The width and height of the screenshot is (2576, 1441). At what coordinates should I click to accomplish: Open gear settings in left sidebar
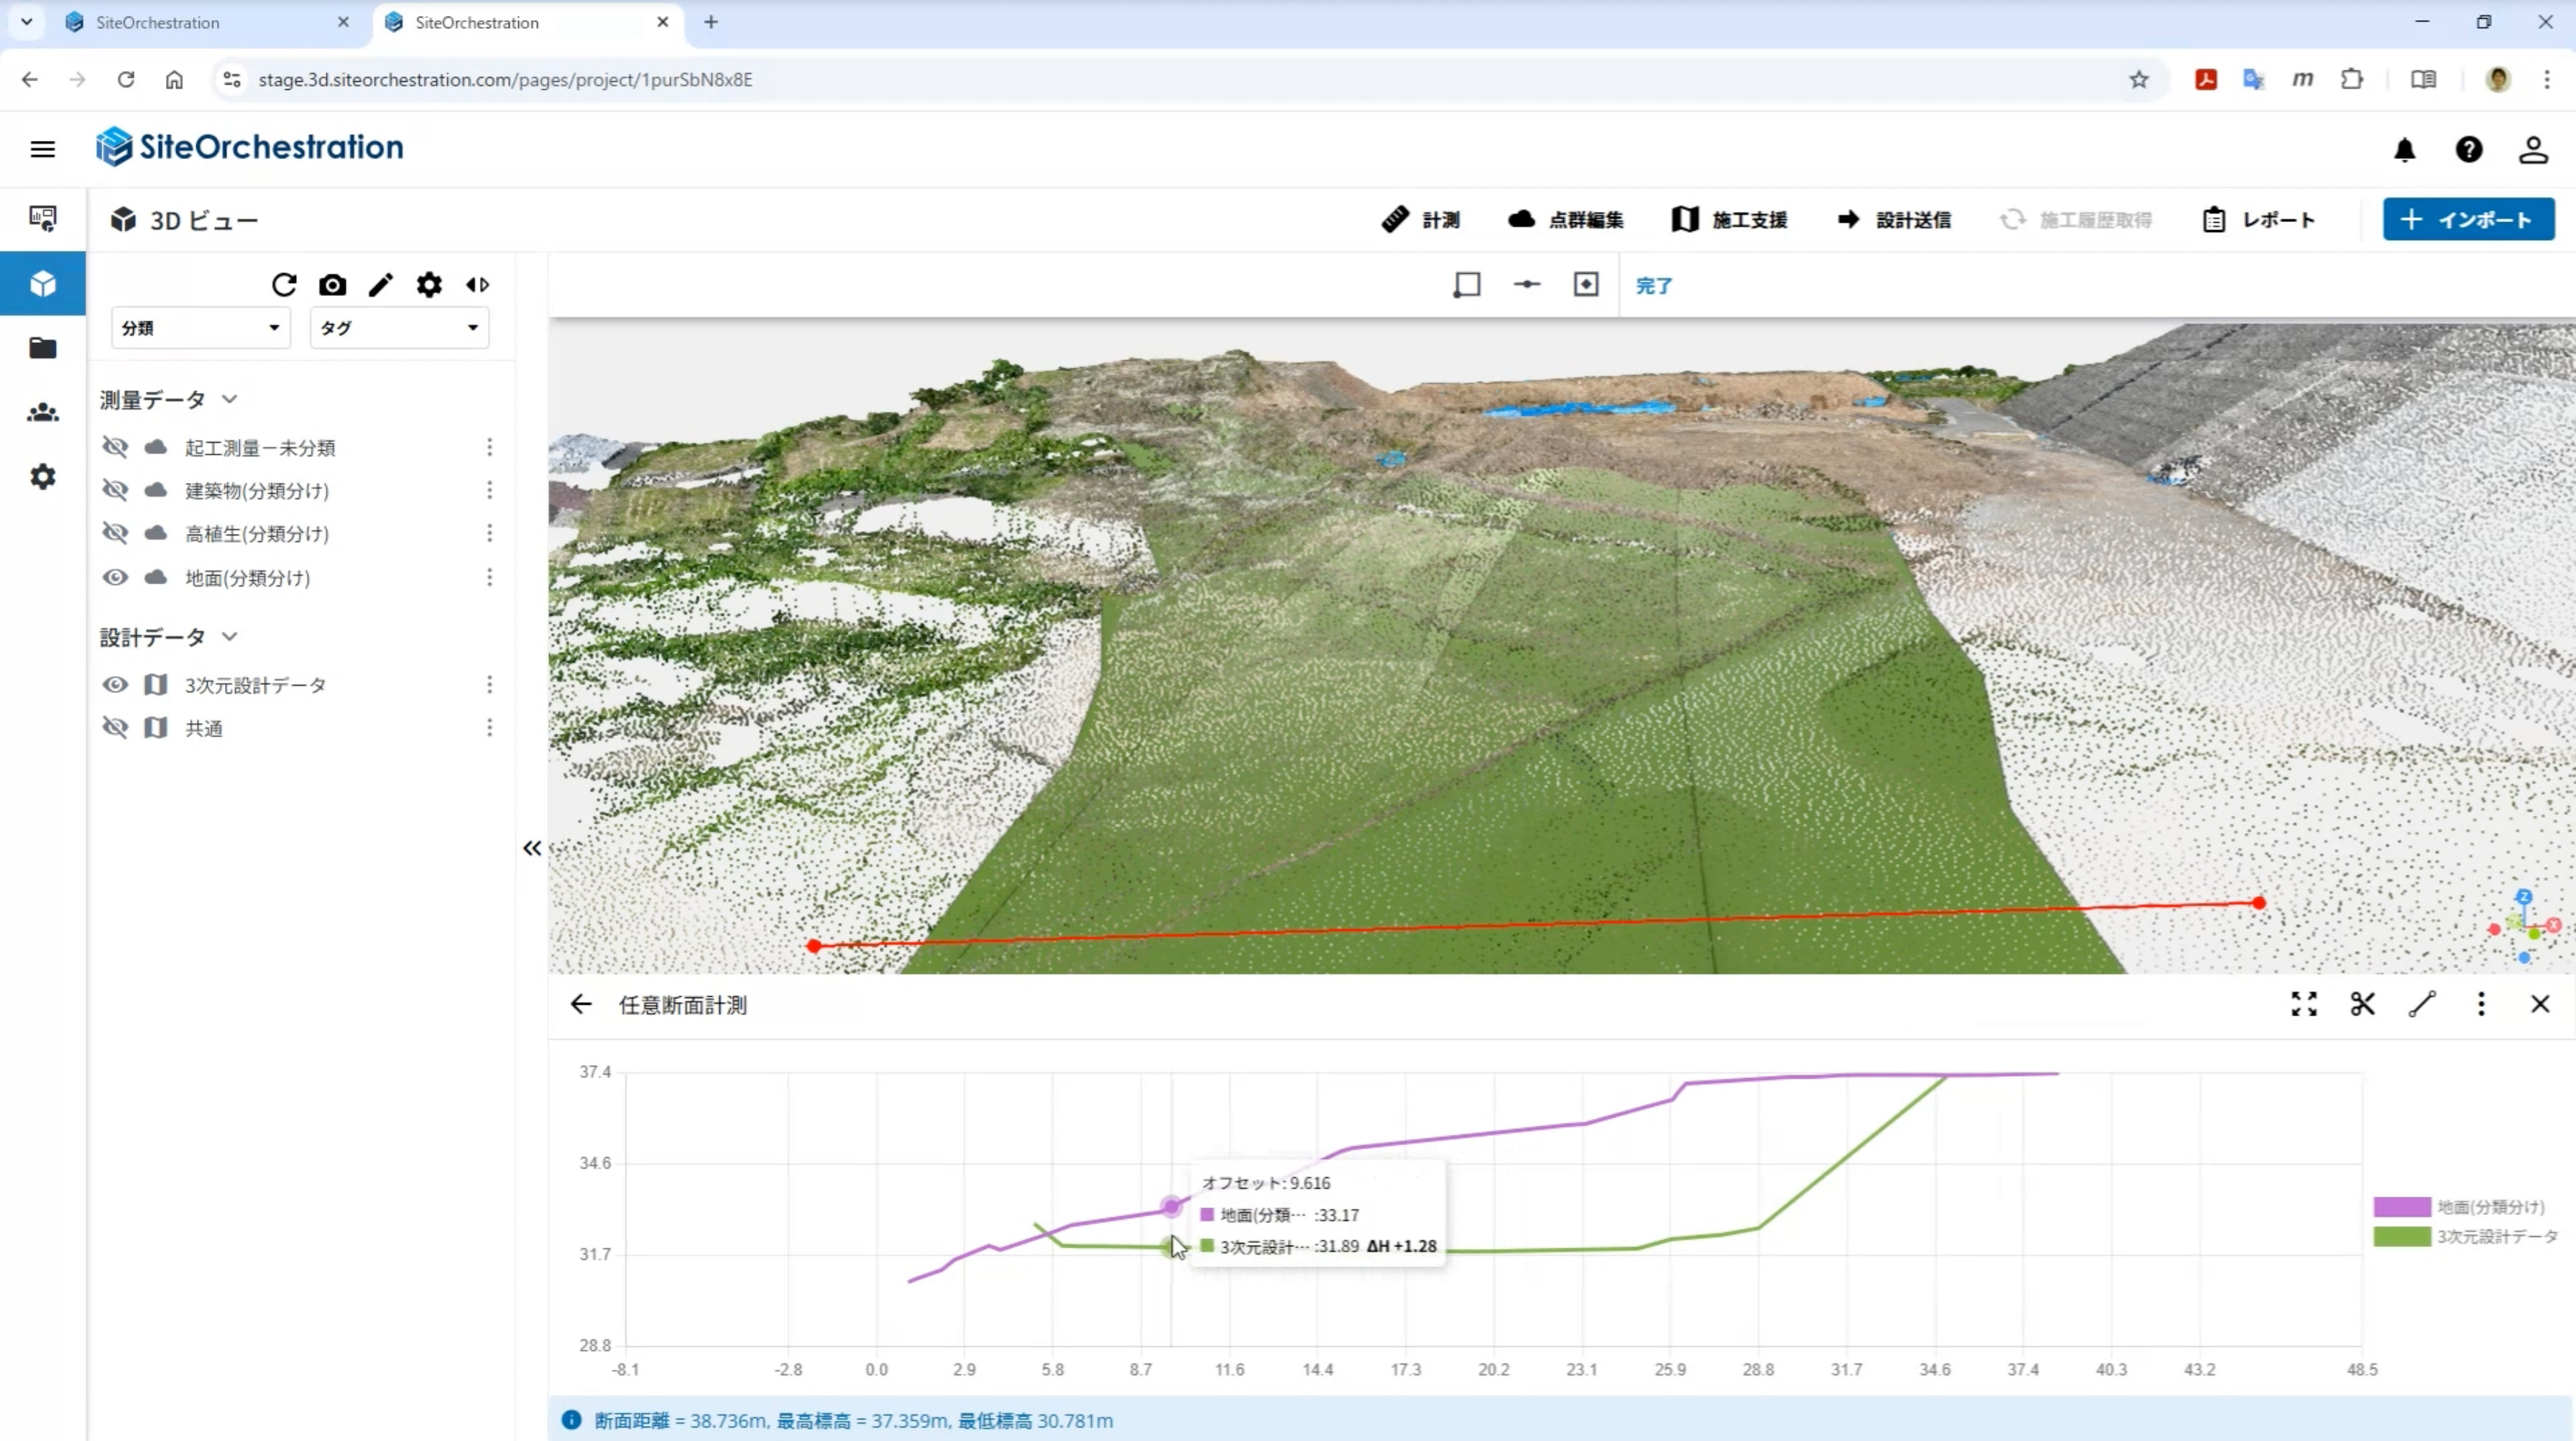(42, 477)
